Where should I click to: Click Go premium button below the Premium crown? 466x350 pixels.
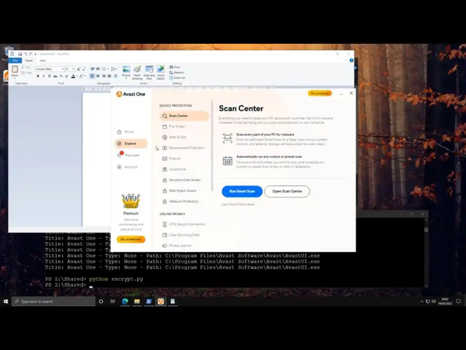coord(131,239)
